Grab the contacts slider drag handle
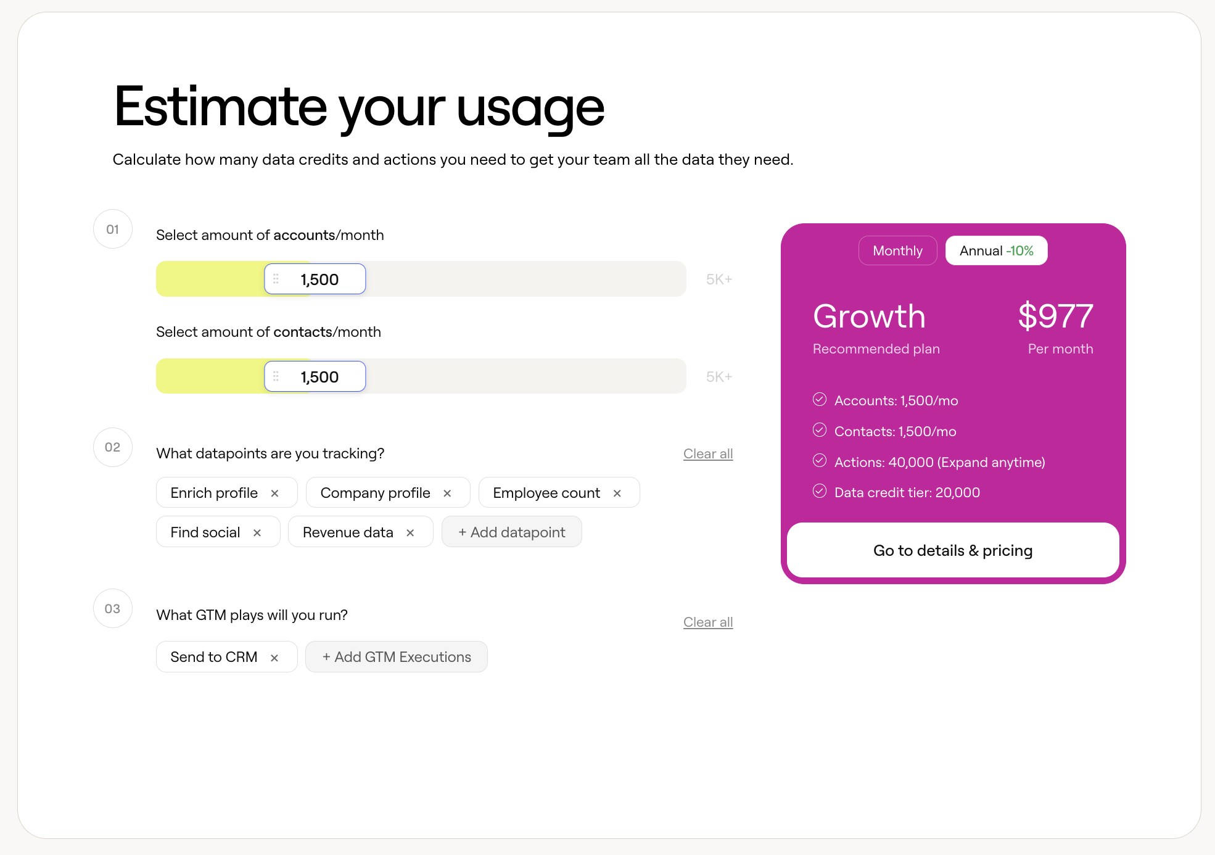This screenshot has width=1215, height=855. point(276,376)
